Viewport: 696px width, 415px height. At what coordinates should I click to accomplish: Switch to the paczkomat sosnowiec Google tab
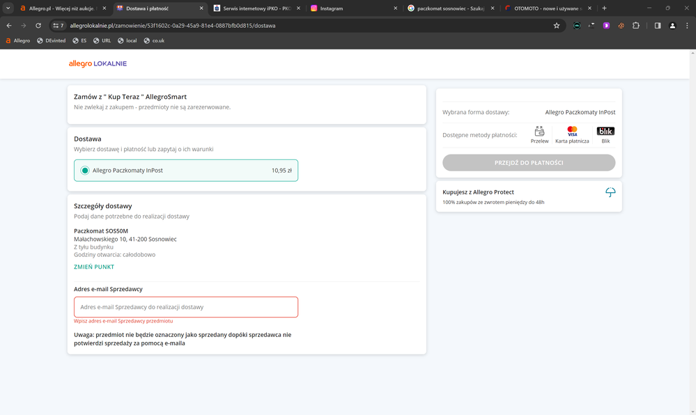click(x=450, y=8)
